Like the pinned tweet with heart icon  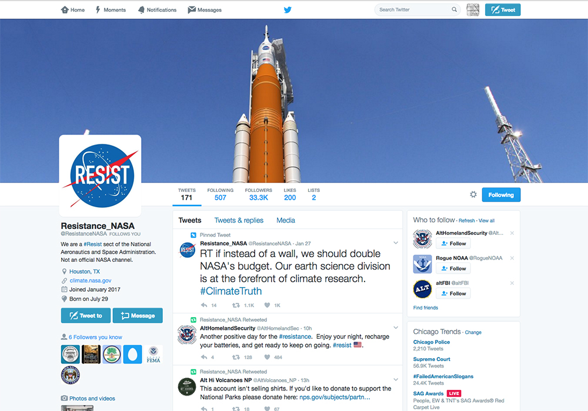267,305
